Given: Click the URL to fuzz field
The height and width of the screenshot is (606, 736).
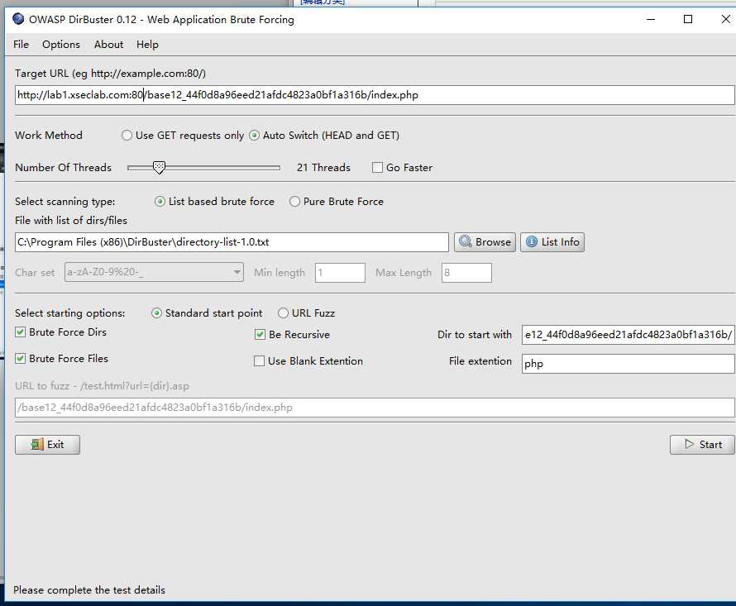Looking at the screenshot, I should (x=375, y=408).
